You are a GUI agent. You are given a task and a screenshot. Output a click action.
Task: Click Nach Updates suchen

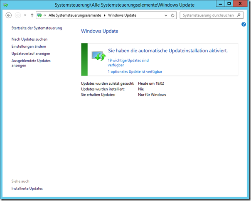[30, 39]
